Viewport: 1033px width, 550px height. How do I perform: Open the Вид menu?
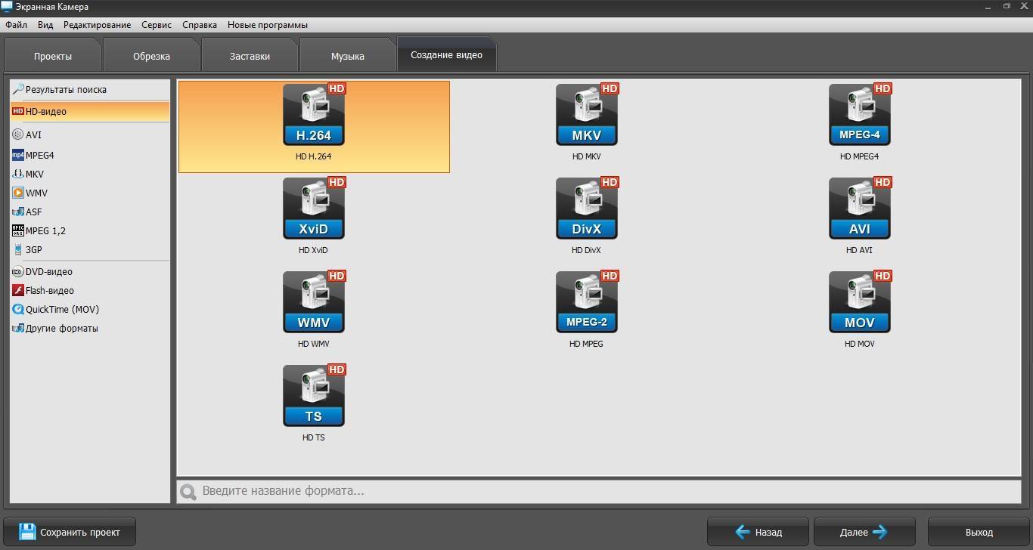[x=45, y=25]
